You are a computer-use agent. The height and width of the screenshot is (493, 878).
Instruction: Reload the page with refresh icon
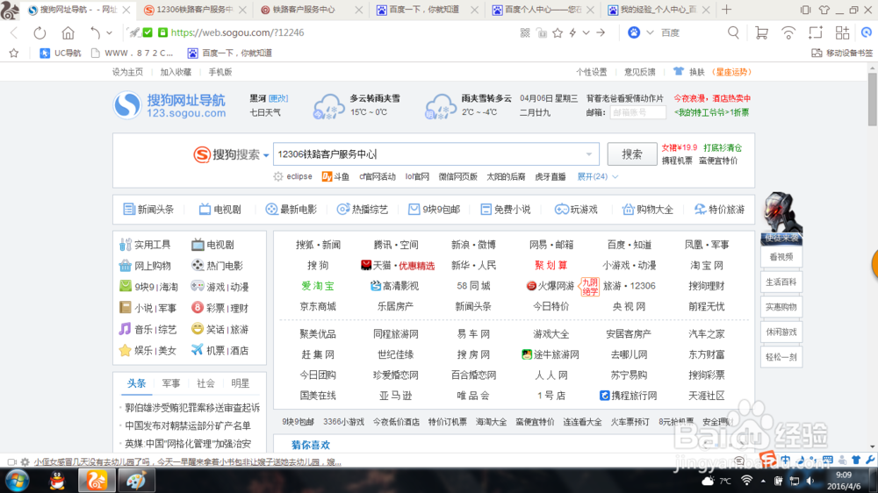tap(40, 33)
